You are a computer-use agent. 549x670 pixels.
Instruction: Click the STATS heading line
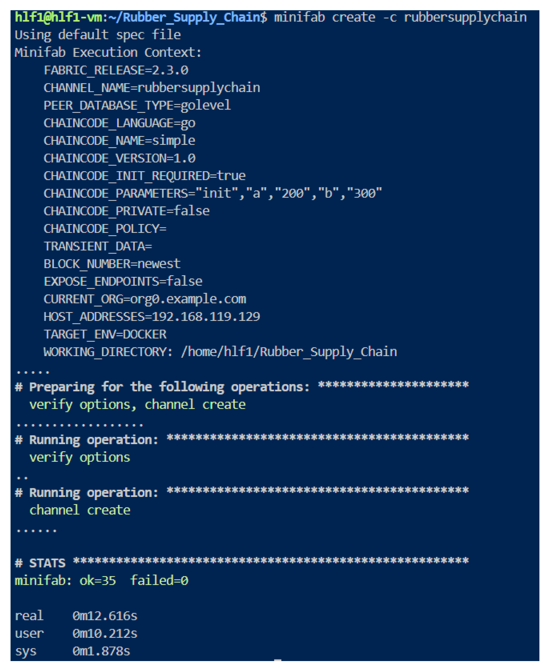pos(47,563)
